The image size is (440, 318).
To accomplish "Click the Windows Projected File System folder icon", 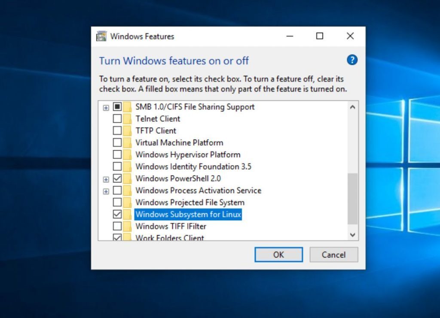I will click(x=127, y=202).
